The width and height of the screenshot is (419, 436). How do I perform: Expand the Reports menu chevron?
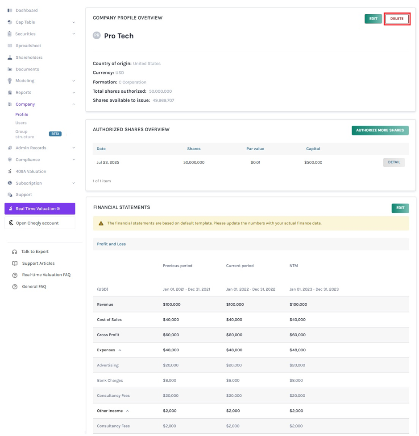click(x=74, y=92)
